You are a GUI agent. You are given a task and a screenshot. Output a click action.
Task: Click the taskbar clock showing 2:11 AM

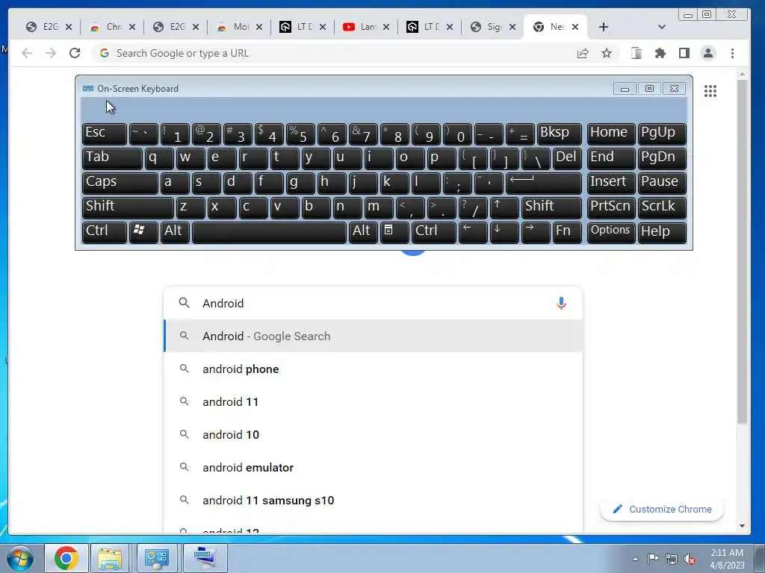click(x=726, y=559)
